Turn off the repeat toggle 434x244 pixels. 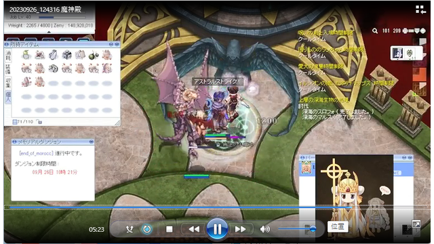pyautogui.click(x=146, y=229)
